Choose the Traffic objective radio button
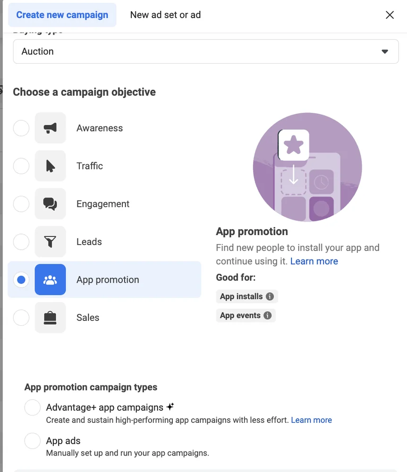The width and height of the screenshot is (407, 472). point(21,166)
